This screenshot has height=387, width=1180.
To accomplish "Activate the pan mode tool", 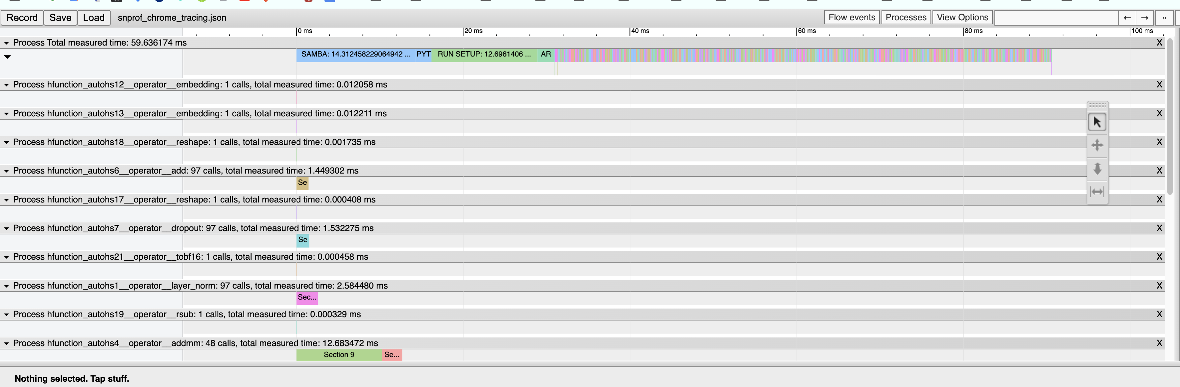I will [1097, 145].
